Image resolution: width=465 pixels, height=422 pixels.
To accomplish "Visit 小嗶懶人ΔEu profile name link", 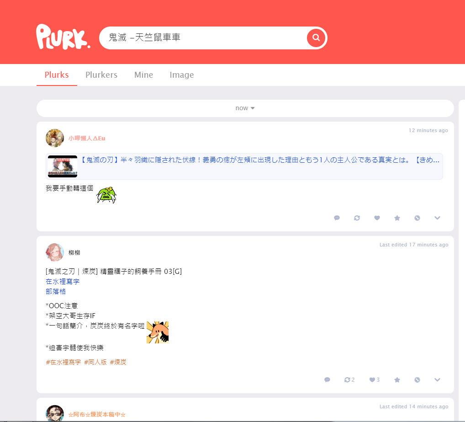I will pyautogui.click(x=87, y=138).
